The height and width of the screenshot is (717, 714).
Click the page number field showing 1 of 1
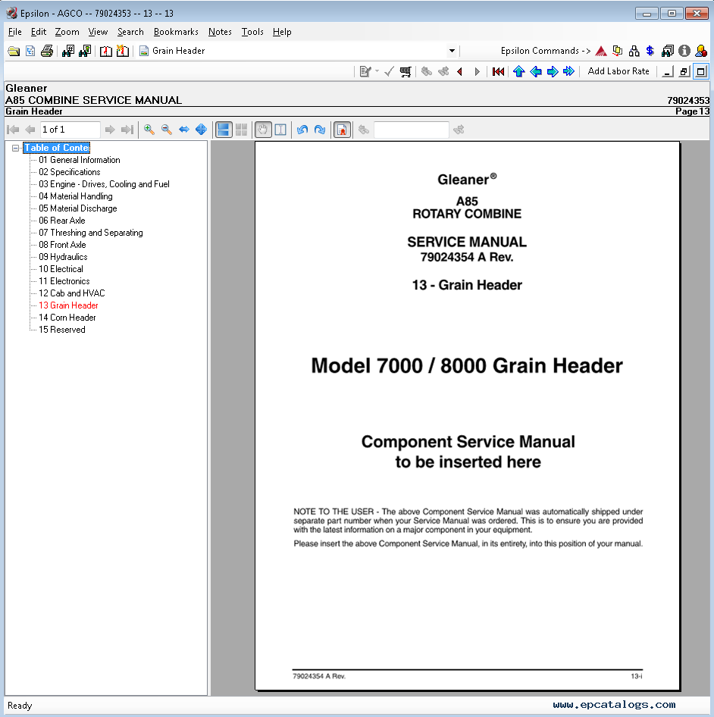pyautogui.click(x=70, y=130)
